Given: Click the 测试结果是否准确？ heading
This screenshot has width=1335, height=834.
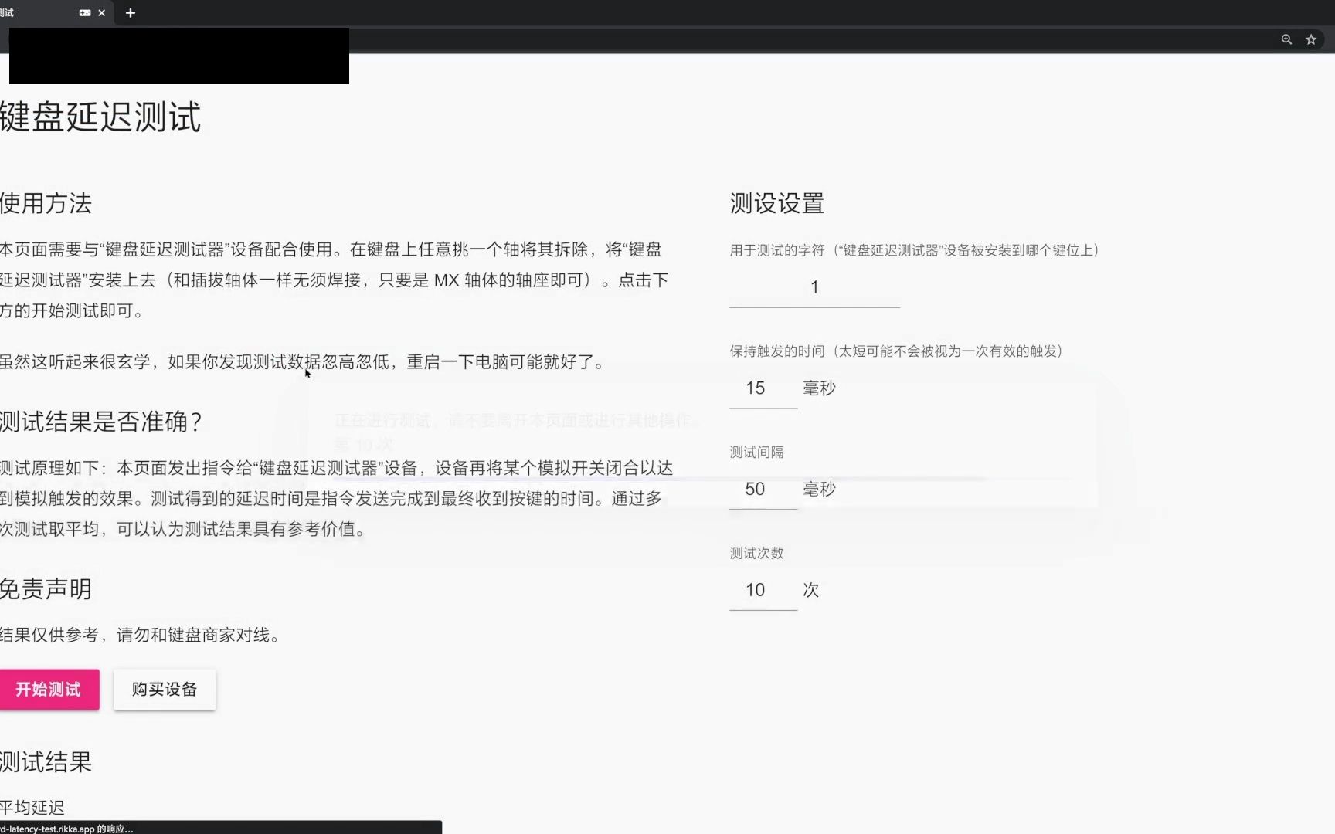Looking at the screenshot, I should [x=101, y=422].
